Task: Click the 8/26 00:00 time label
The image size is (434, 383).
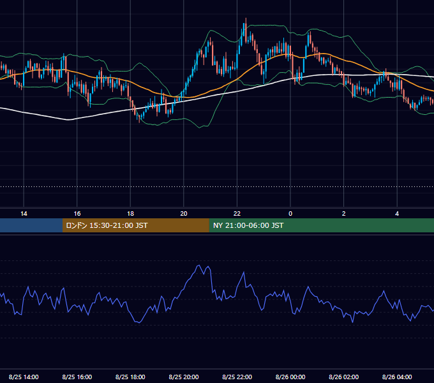Action: tap(290, 377)
